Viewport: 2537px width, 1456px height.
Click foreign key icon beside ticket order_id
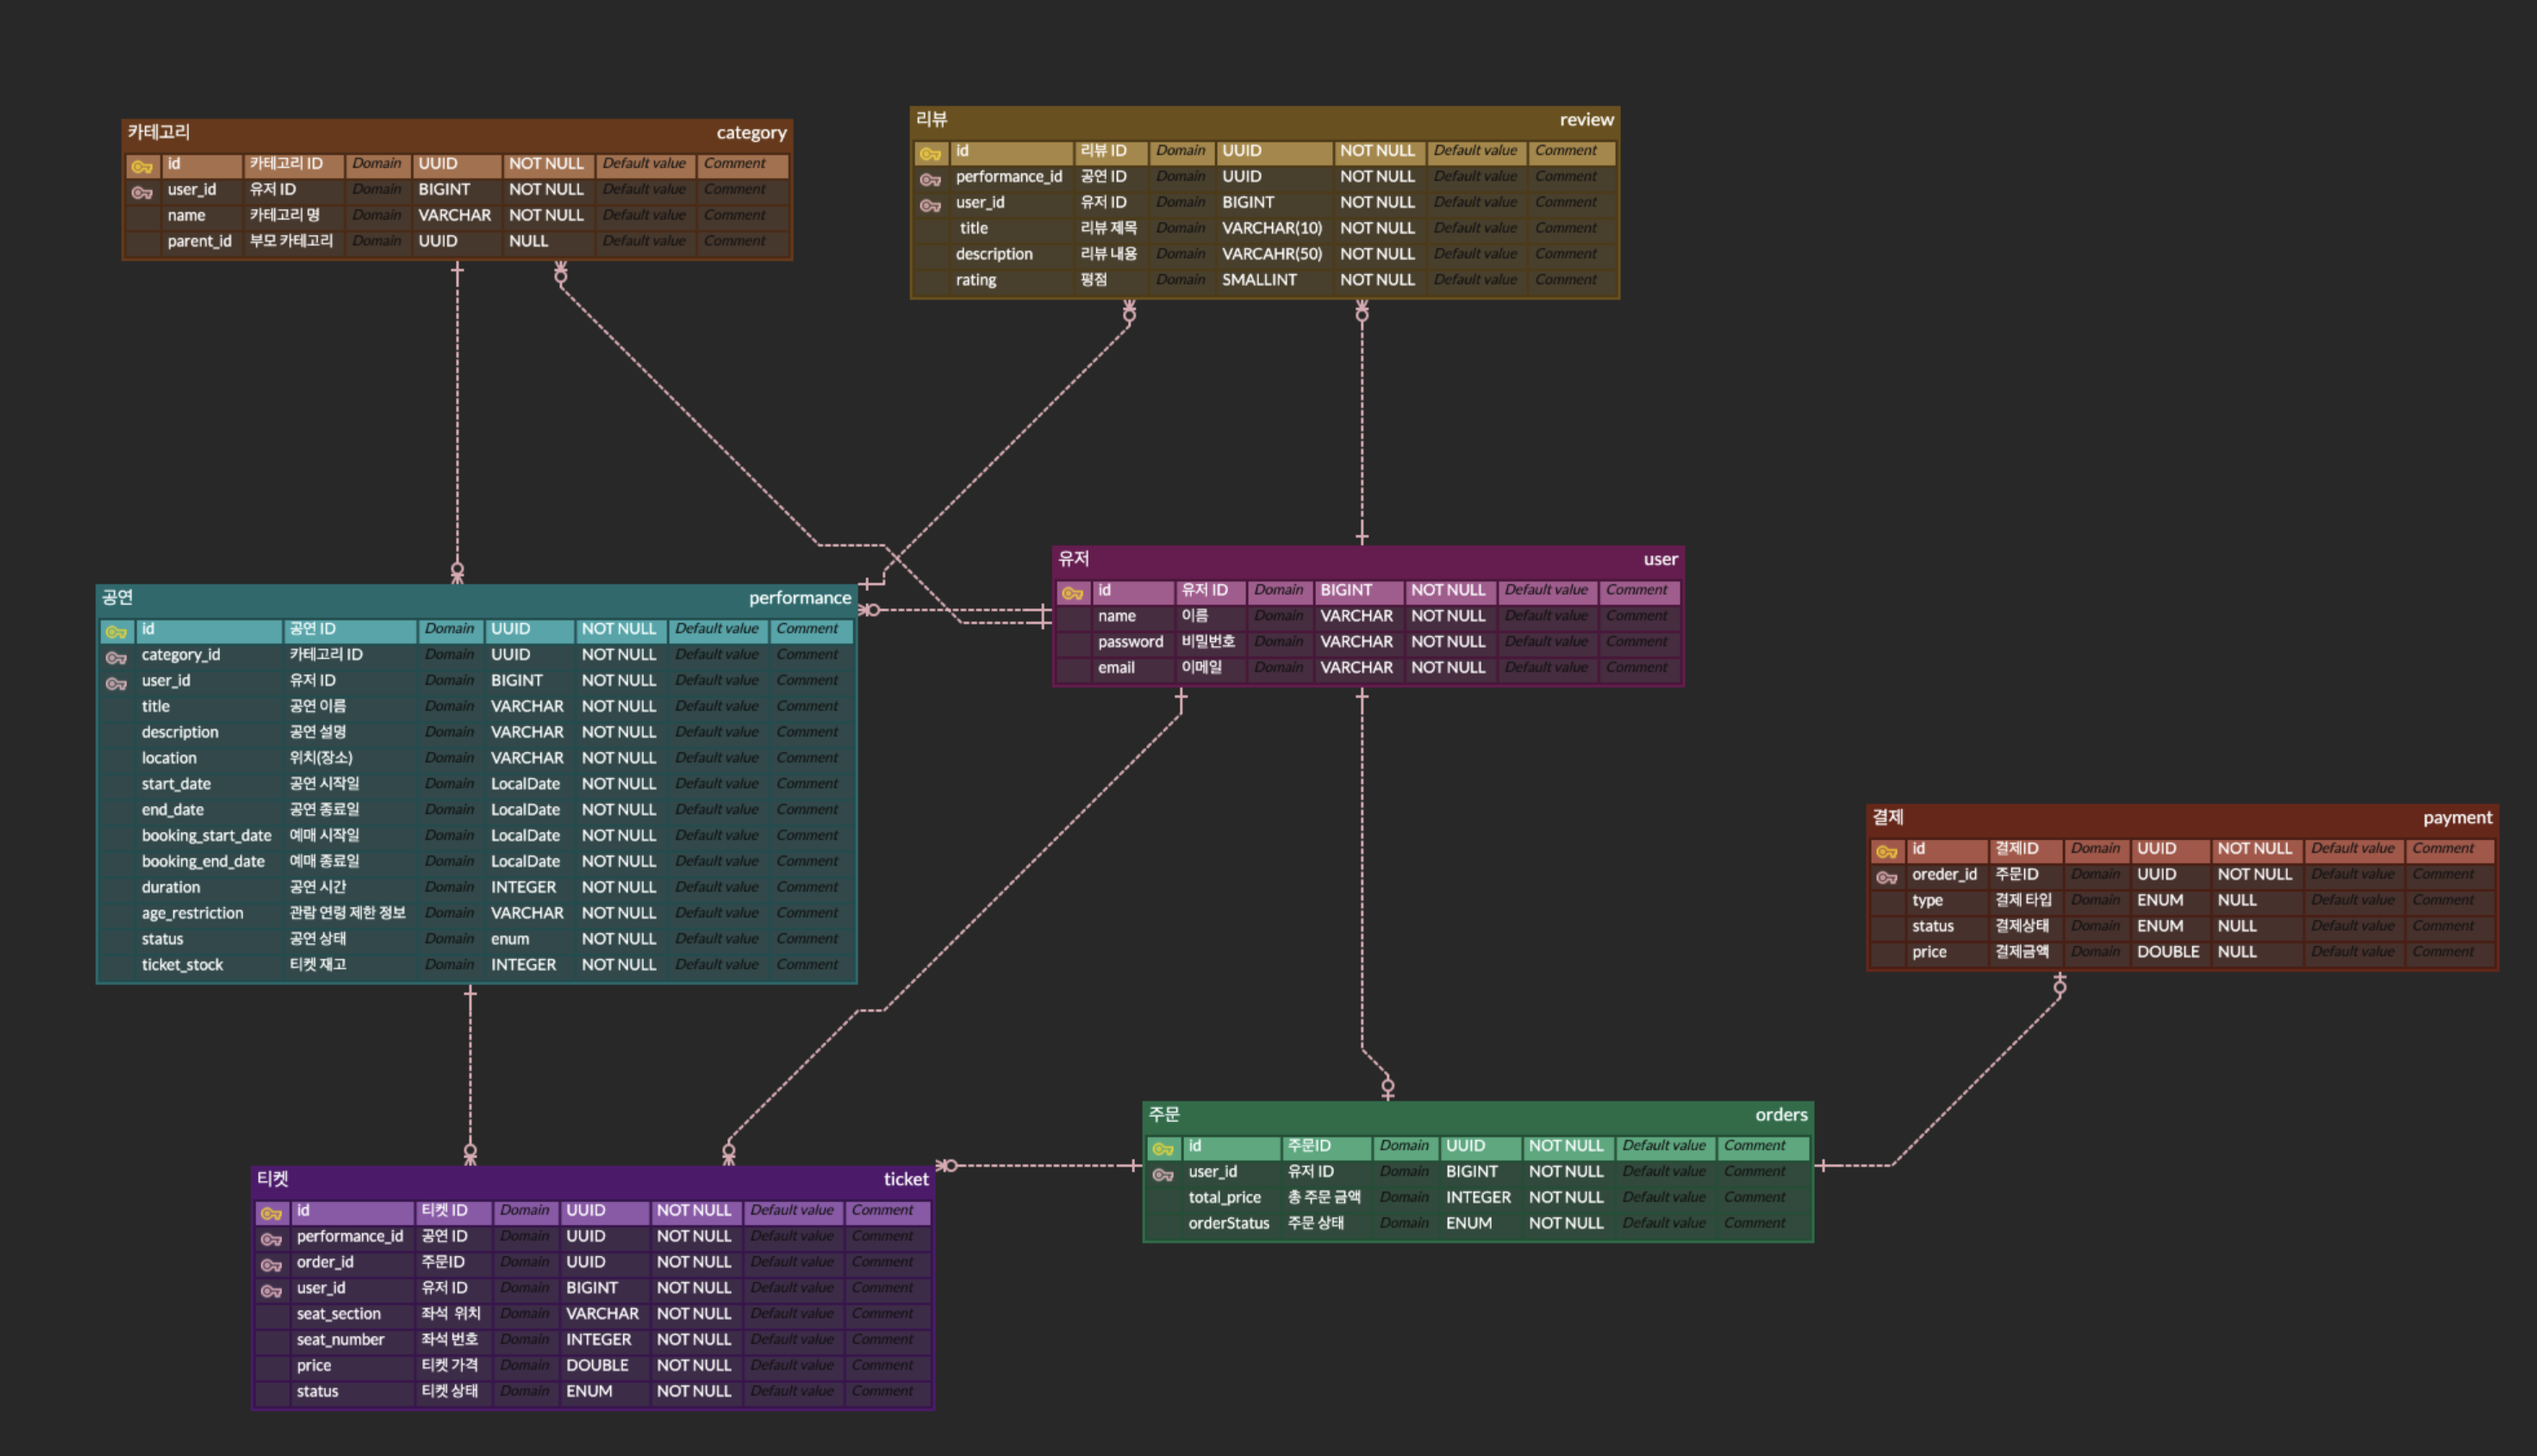(x=271, y=1265)
